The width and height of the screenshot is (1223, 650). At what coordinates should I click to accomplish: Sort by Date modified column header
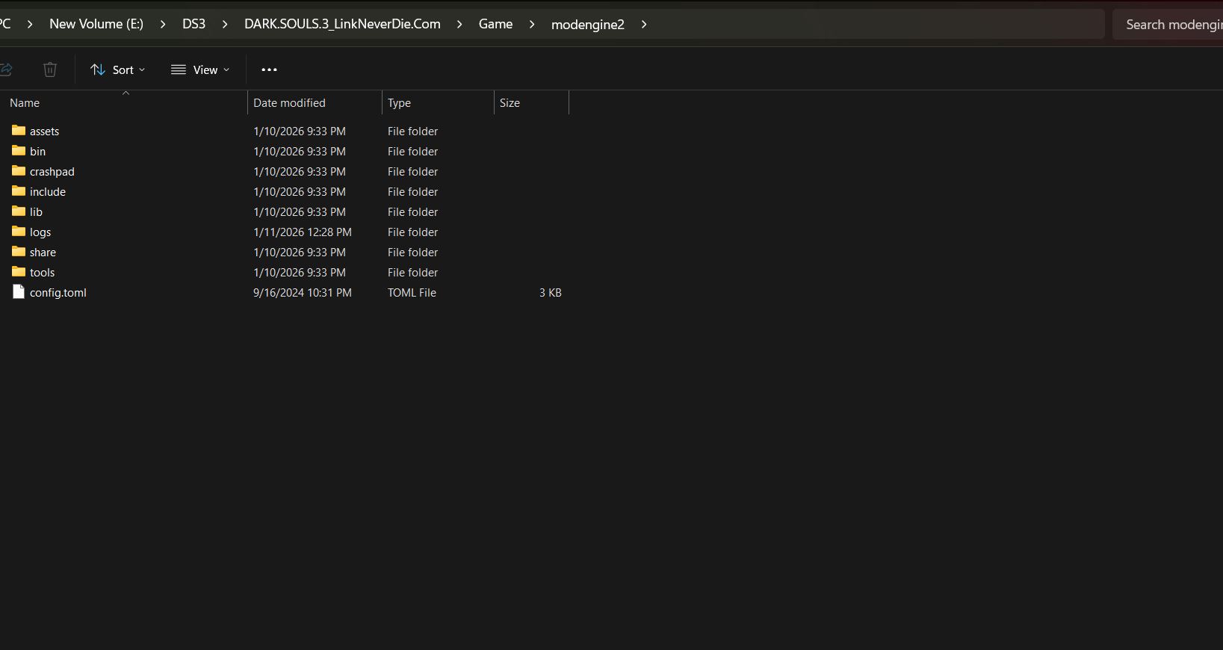pyautogui.click(x=289, y=103)
